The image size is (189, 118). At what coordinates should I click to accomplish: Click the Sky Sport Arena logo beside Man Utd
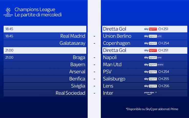(154, 65)
